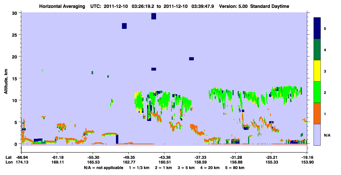Click the colorbar label 'N/A'

[327, 135]
